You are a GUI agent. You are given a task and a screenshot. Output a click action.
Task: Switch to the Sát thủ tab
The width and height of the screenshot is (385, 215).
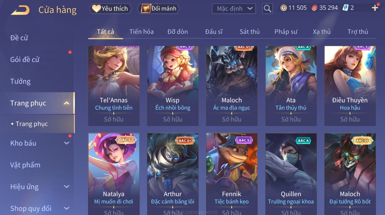250,32
